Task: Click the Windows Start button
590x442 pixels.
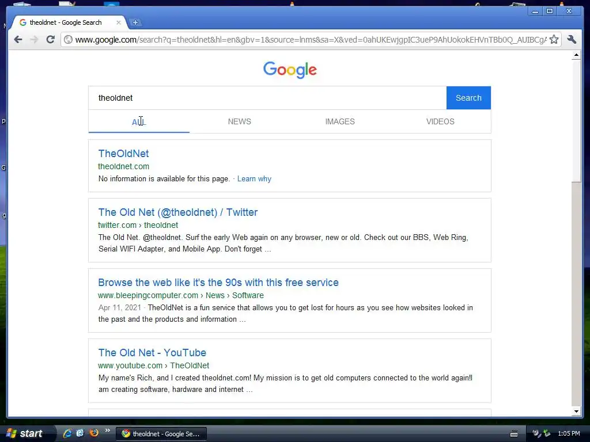Action: [x=25, y=433]
